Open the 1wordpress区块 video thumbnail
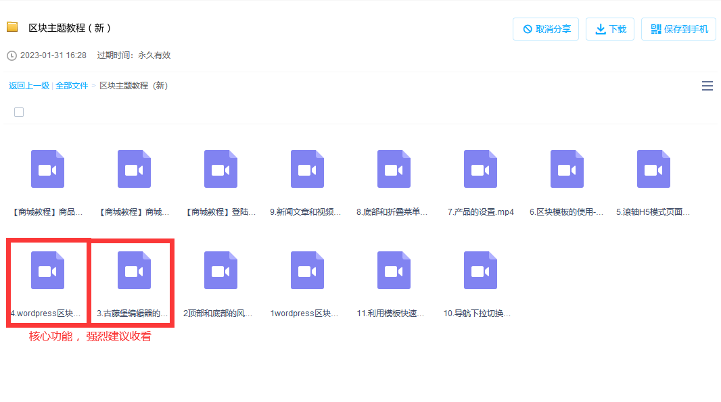 [307, 270]
